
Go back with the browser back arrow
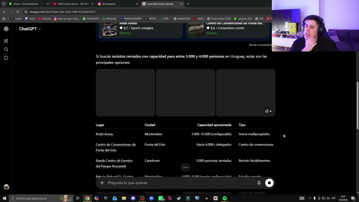click(x=4, y=12)
